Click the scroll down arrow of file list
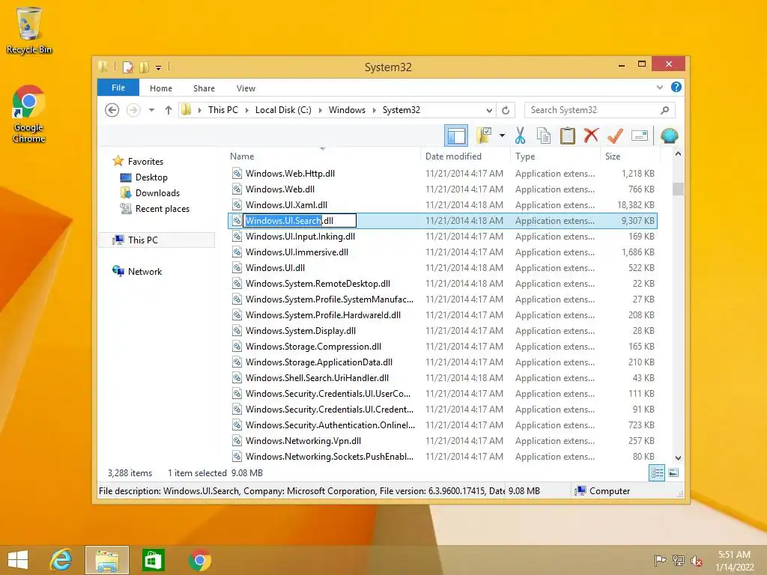 pyautogui.click(x=678, y=457)
